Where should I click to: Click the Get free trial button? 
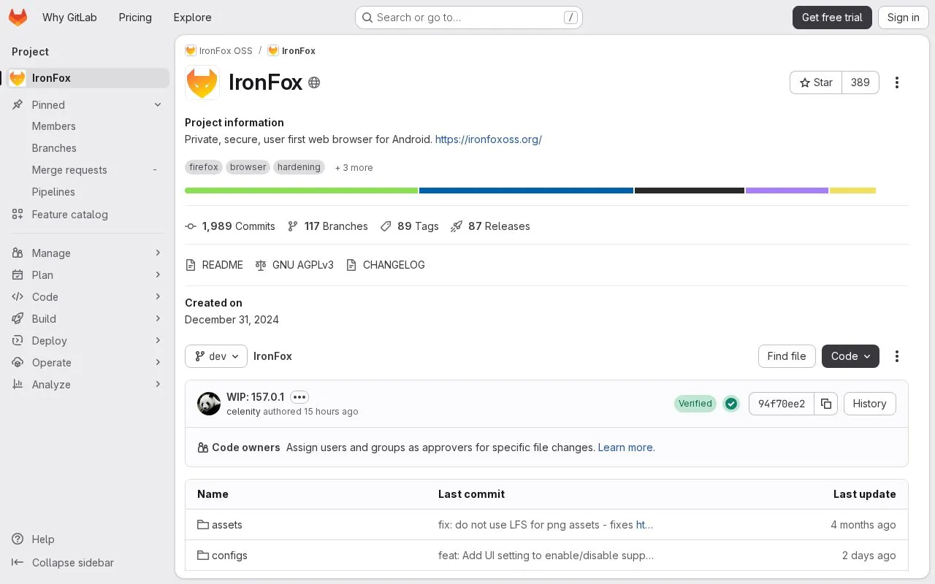click(832, 18)
